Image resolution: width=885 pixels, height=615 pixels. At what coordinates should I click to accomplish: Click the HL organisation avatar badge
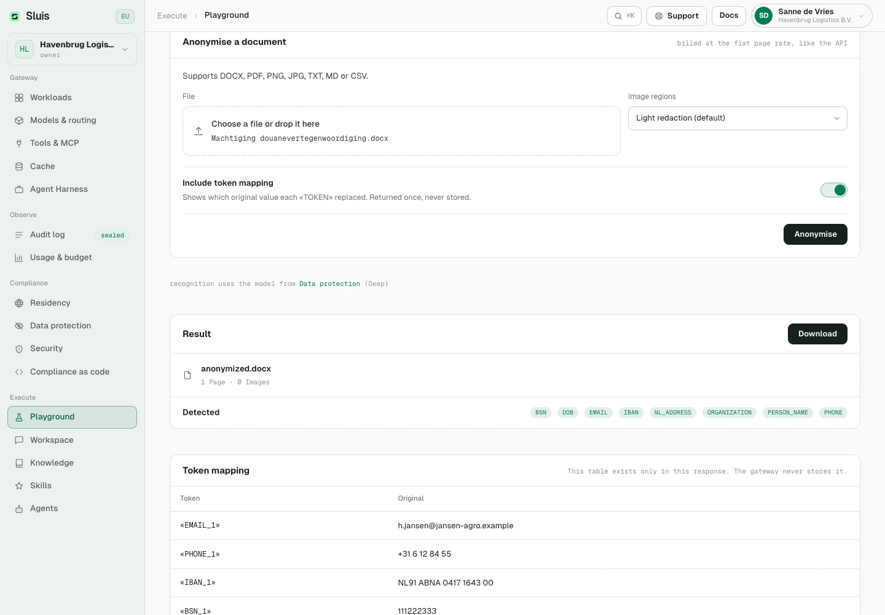(25, 49)
